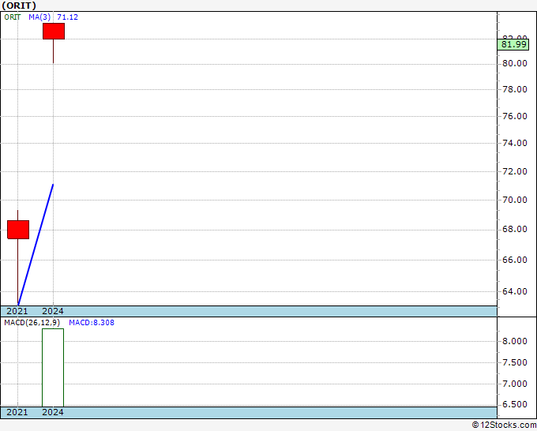Click the 66.00 price axis label
Image resolution: width=537 pixels, height=431 pixels.
tap(515, 260)
